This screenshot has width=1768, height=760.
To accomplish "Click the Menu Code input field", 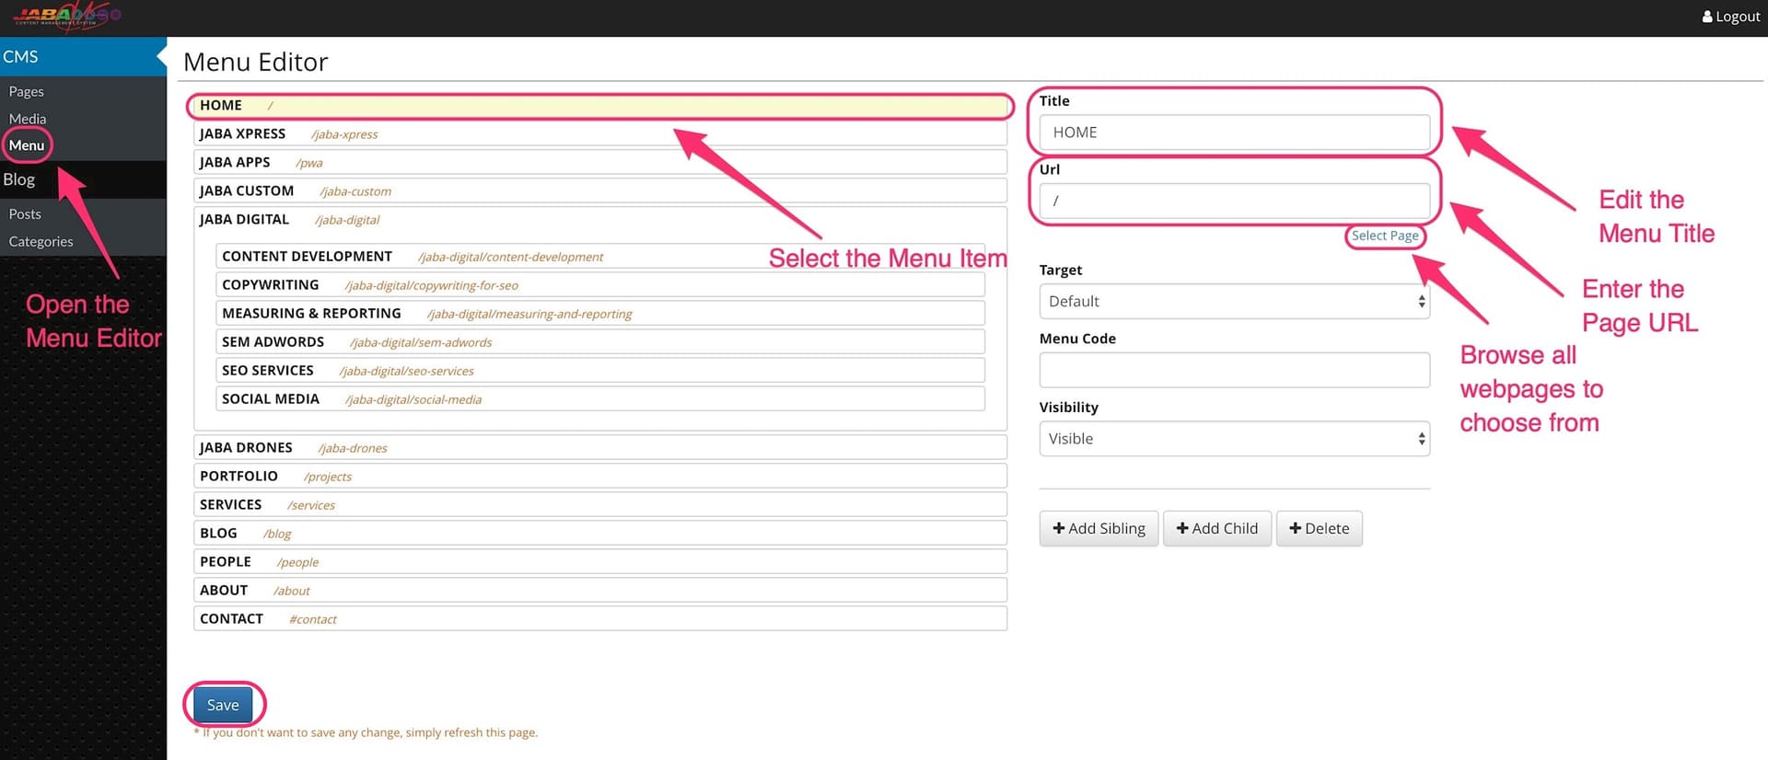I will (x=1234, y=370).
